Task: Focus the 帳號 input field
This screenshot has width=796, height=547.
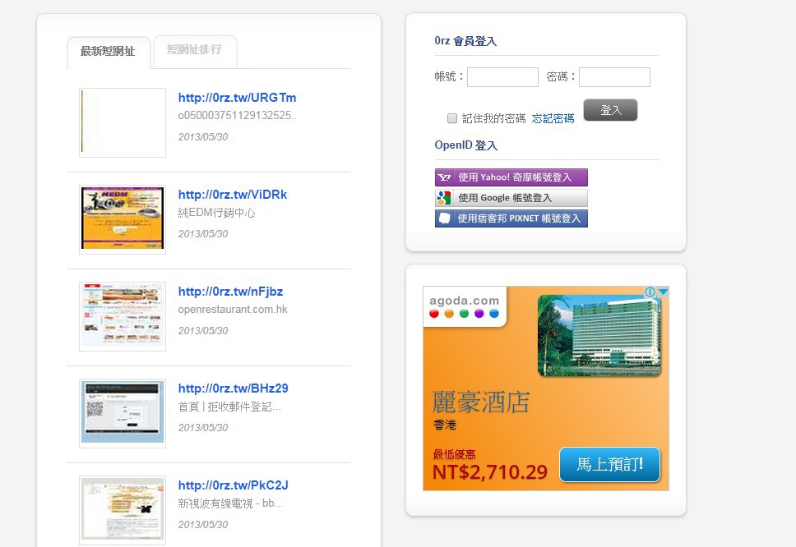Action: (502, 77)
